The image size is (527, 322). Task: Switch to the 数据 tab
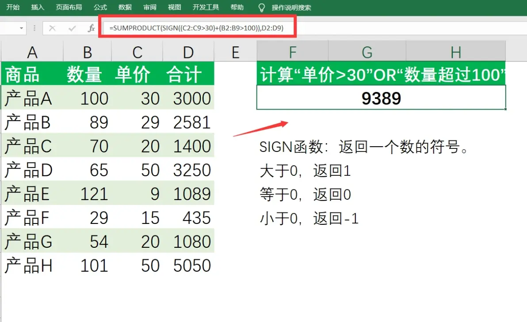[125, 7]
